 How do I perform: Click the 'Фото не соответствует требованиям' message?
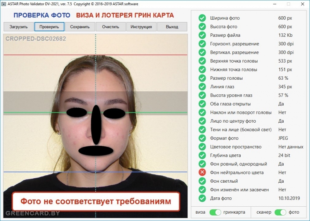pos(96,201)
